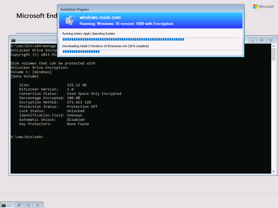Viewport: 278px width, 208px height.
Task: Click the Apply Operating System progress bar
Action: point(150,39)
